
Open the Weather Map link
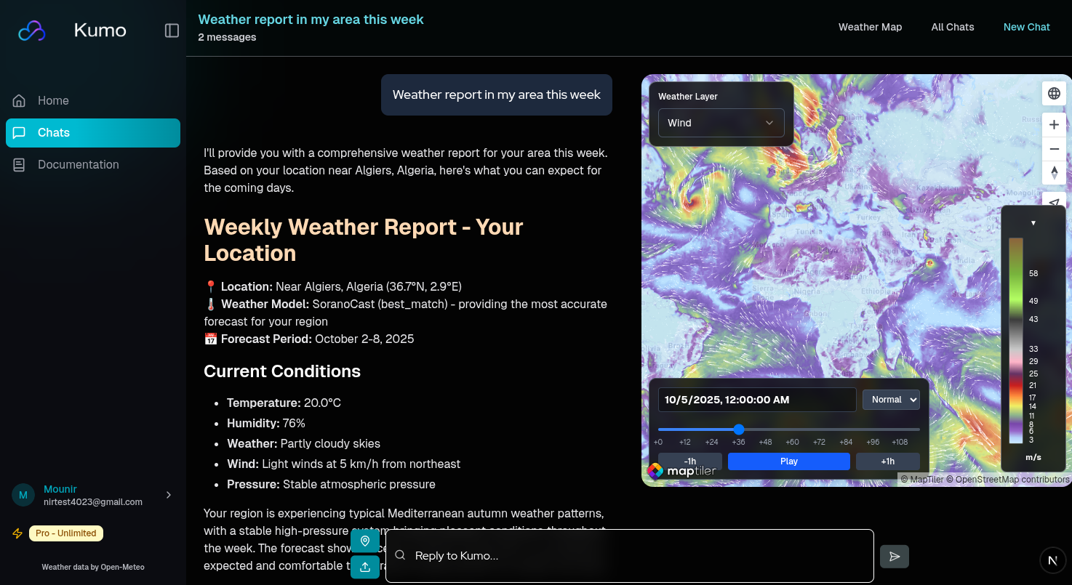[x=870, y=27]
